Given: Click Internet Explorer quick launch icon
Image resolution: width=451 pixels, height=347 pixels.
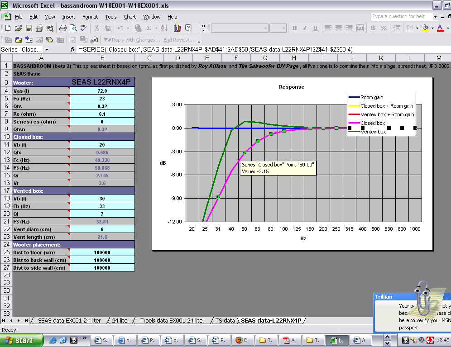Looking at the screenshot, I should [53, 340].
